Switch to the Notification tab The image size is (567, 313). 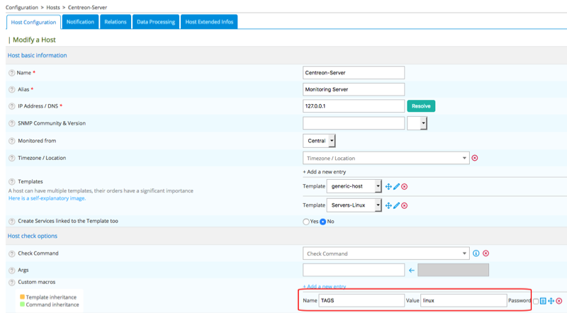click(80, 22)
